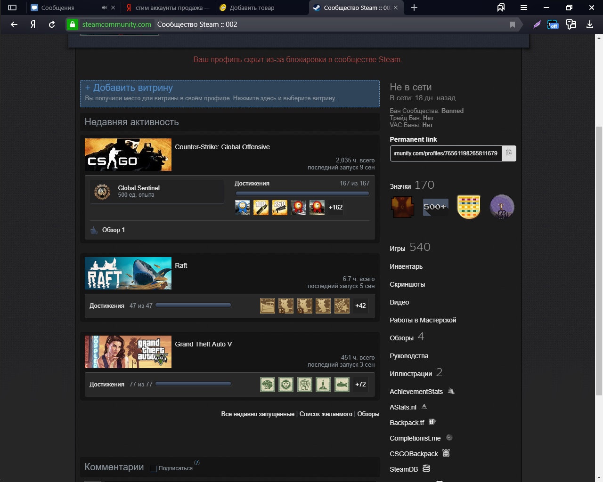Switch to the Сообщения tab
The width and height of the screenshot is (603, 482).
coord(58,8)
